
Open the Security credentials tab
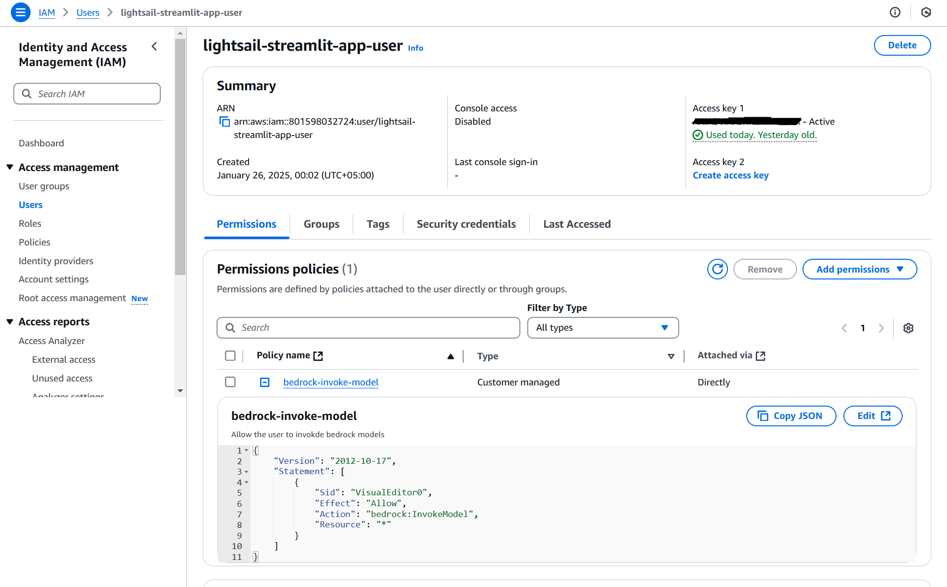pos(466,224)
